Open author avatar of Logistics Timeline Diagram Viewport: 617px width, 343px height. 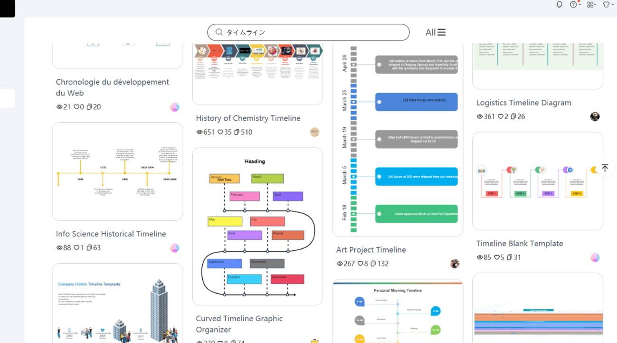[595, 116]
